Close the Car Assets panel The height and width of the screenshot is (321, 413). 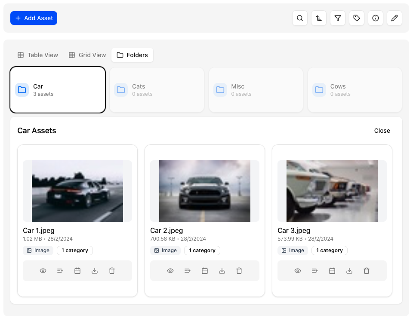pyautogui.click(x=382, y=131)
